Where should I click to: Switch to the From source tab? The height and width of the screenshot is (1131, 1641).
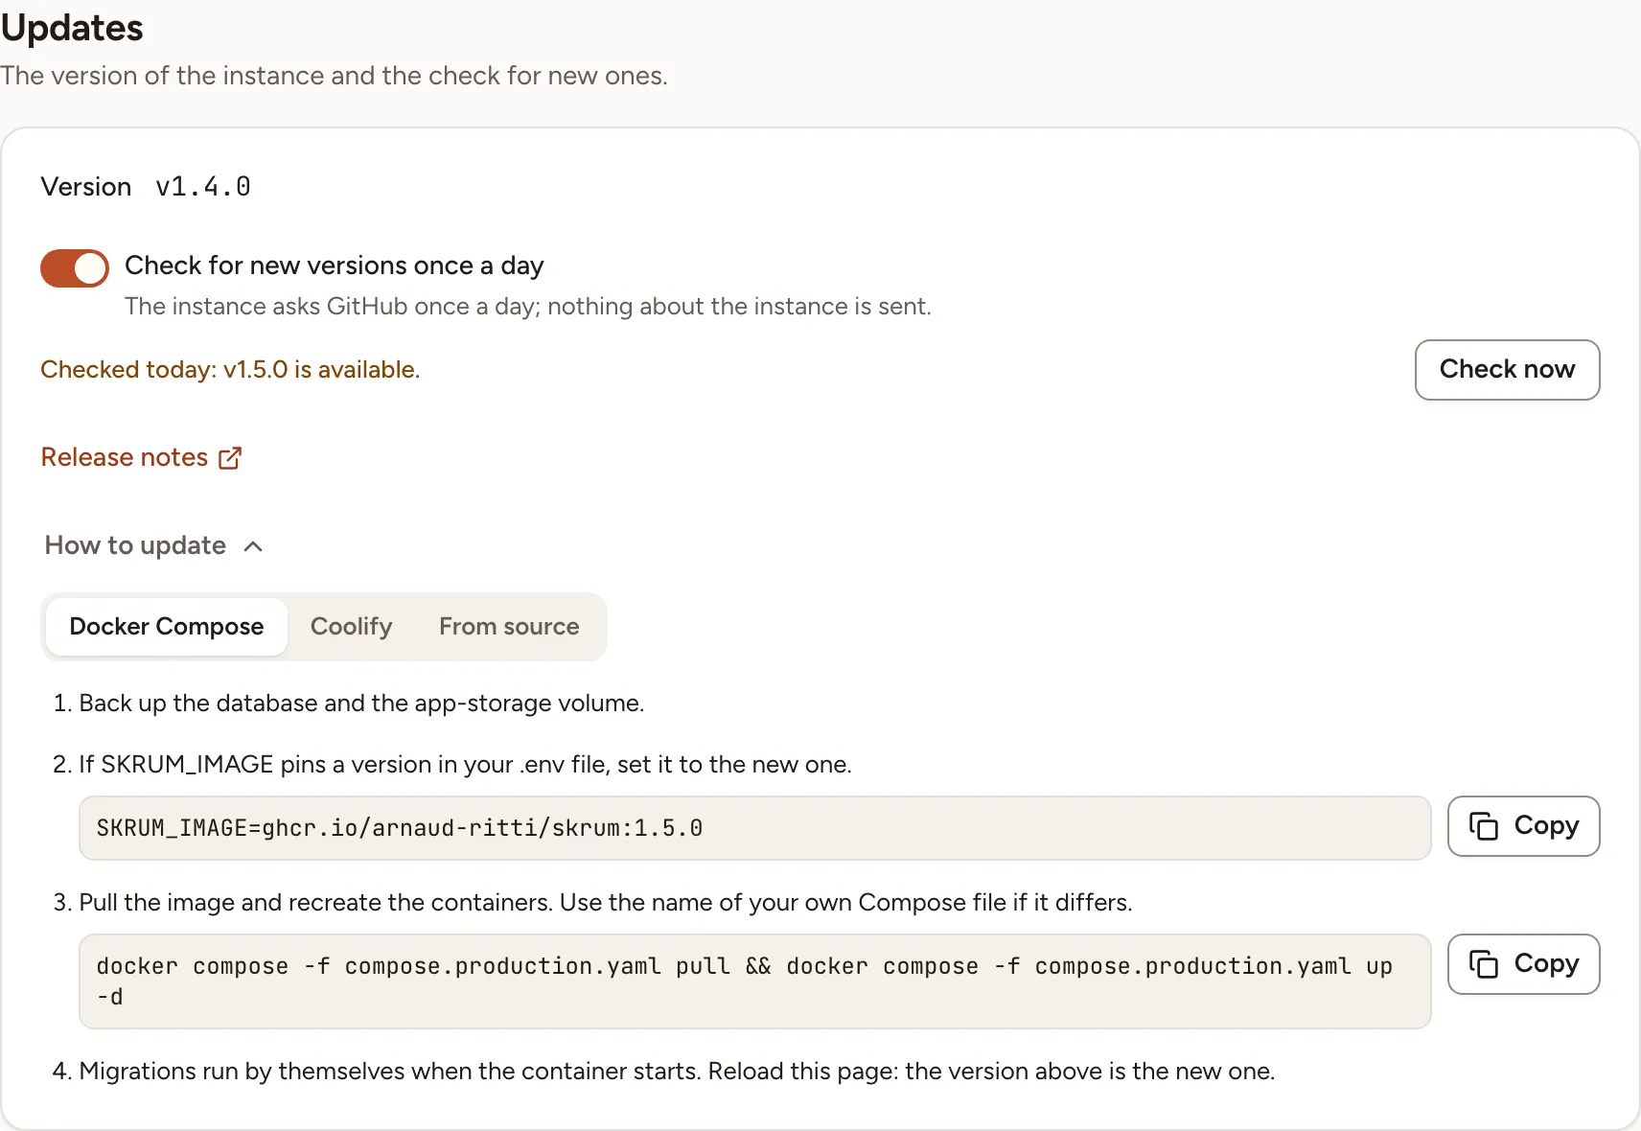[x=509, y=627]
